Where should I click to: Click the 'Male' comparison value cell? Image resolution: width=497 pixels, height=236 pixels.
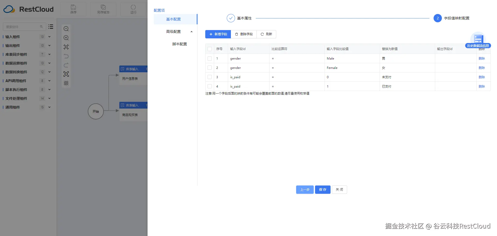(x=352, y=59)
